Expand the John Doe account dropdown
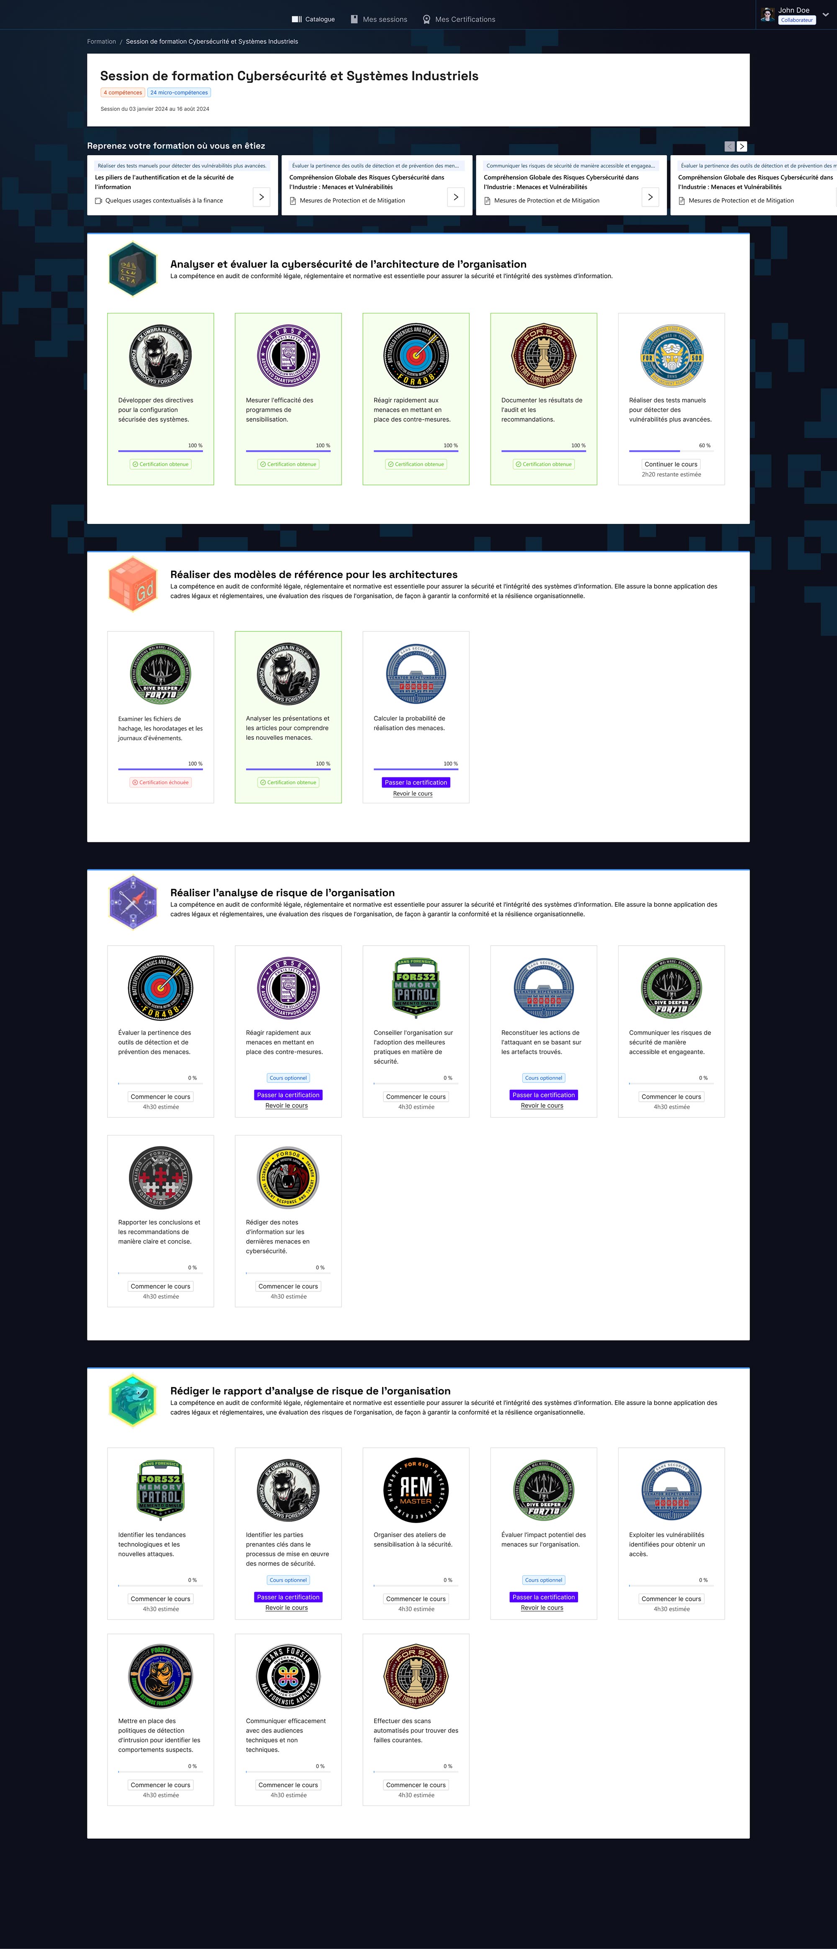This screenshot has width=837, height=1949. point(825,14)
